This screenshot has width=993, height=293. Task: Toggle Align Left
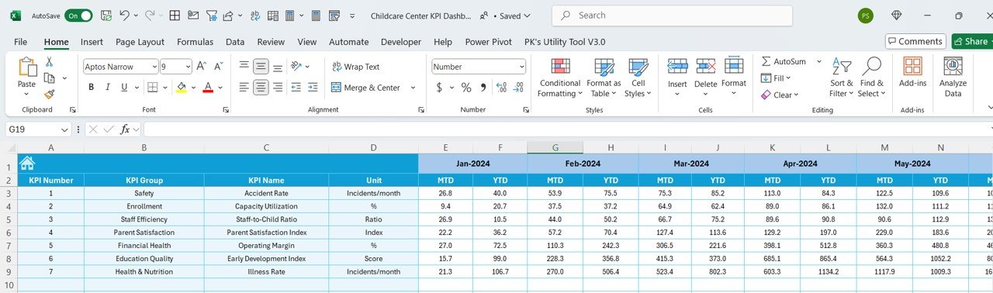click(x=244, y=87)
